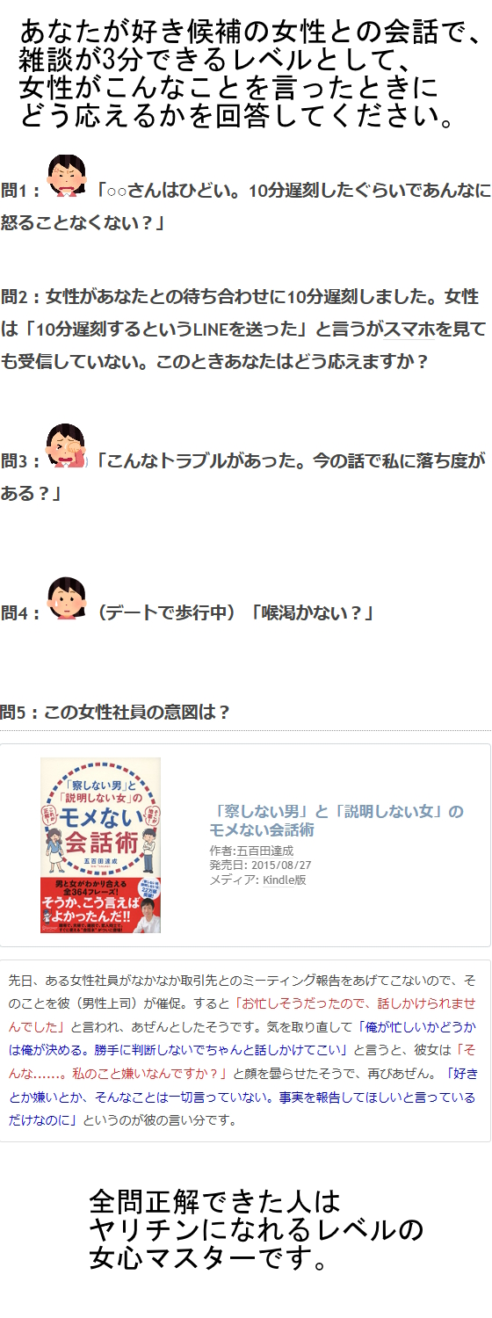Click the メディア: label in the book card
The width and height of the screenshot is (492, 1318).
235,880
